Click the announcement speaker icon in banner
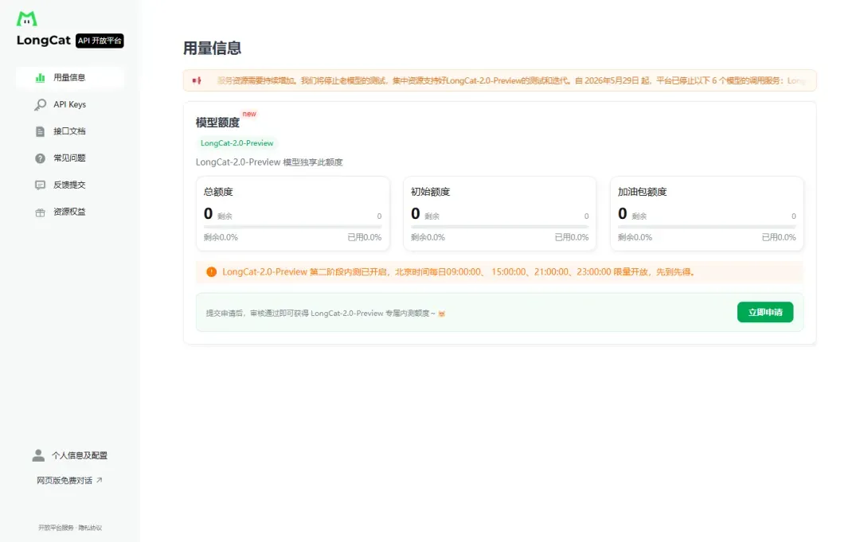The height and width of the screenshot is (542, 860). tap(197, 80)
